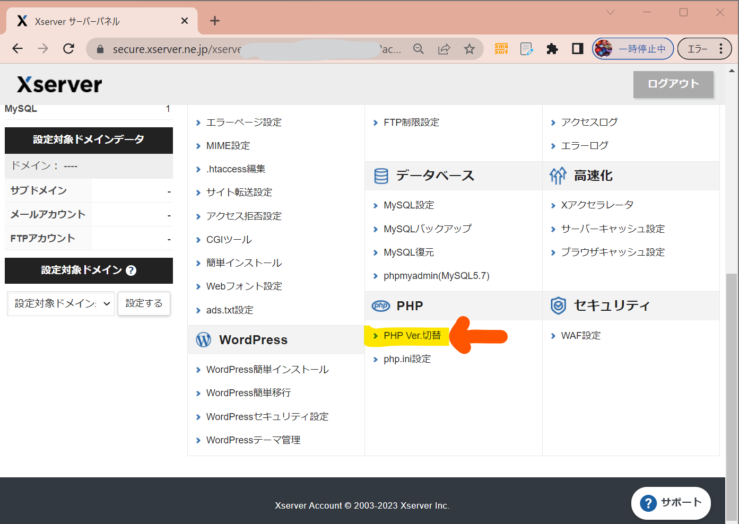This screenshot has height=524, width=739.
Task: Click the WordPress logo icon
Action: point(204,340)
